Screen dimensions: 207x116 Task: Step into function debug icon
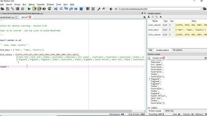click(x=66, y=9)
